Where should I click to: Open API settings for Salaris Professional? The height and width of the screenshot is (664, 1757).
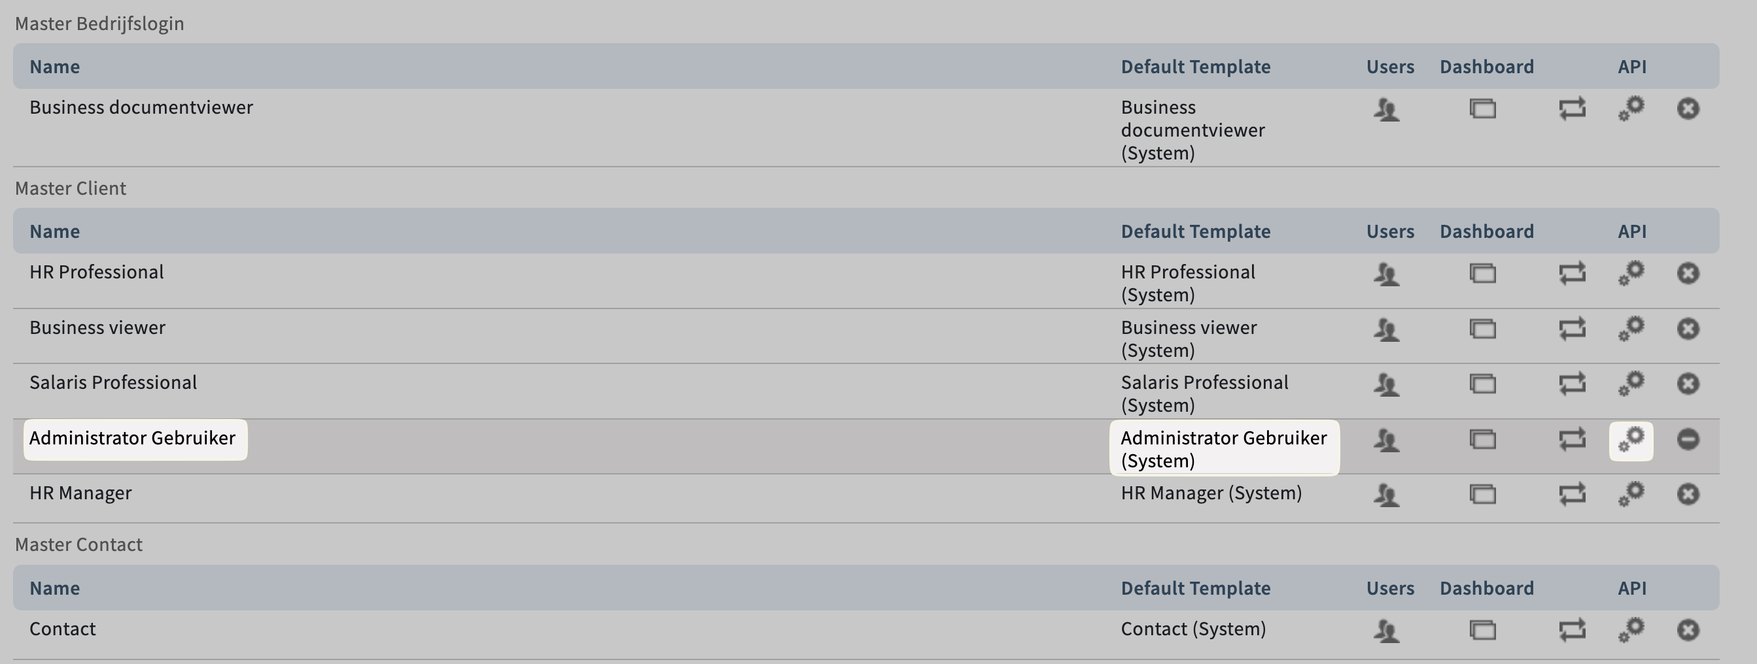pyautogui.click(x=1631, y=384)
